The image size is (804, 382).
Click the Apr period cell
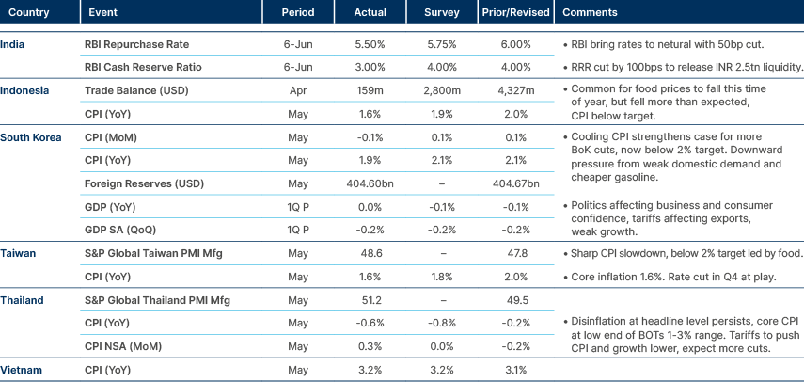pyautogui.click(x=298, y=90)
